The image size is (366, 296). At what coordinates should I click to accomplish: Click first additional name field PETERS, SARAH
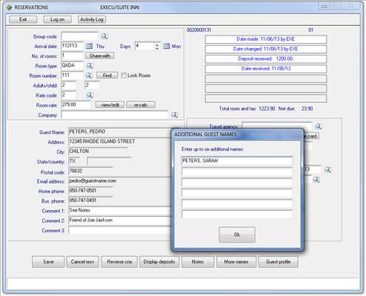[237, 161]
